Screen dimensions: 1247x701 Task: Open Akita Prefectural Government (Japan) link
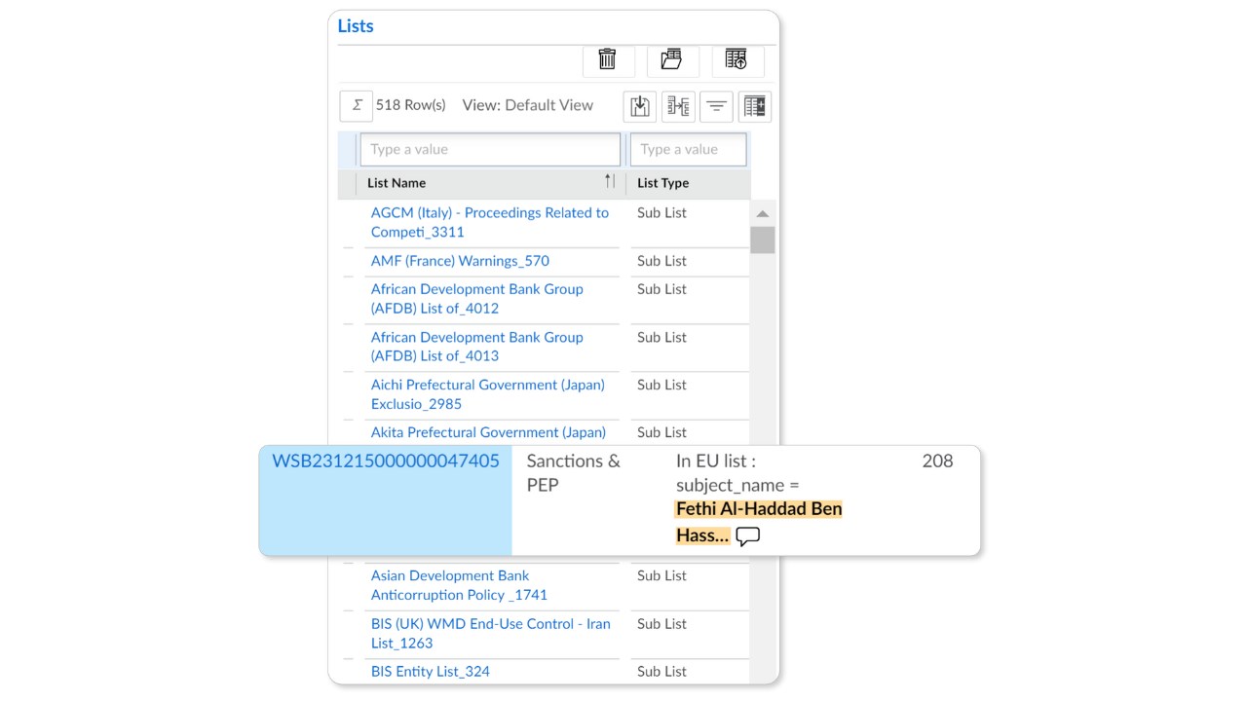tap(488, 432)
